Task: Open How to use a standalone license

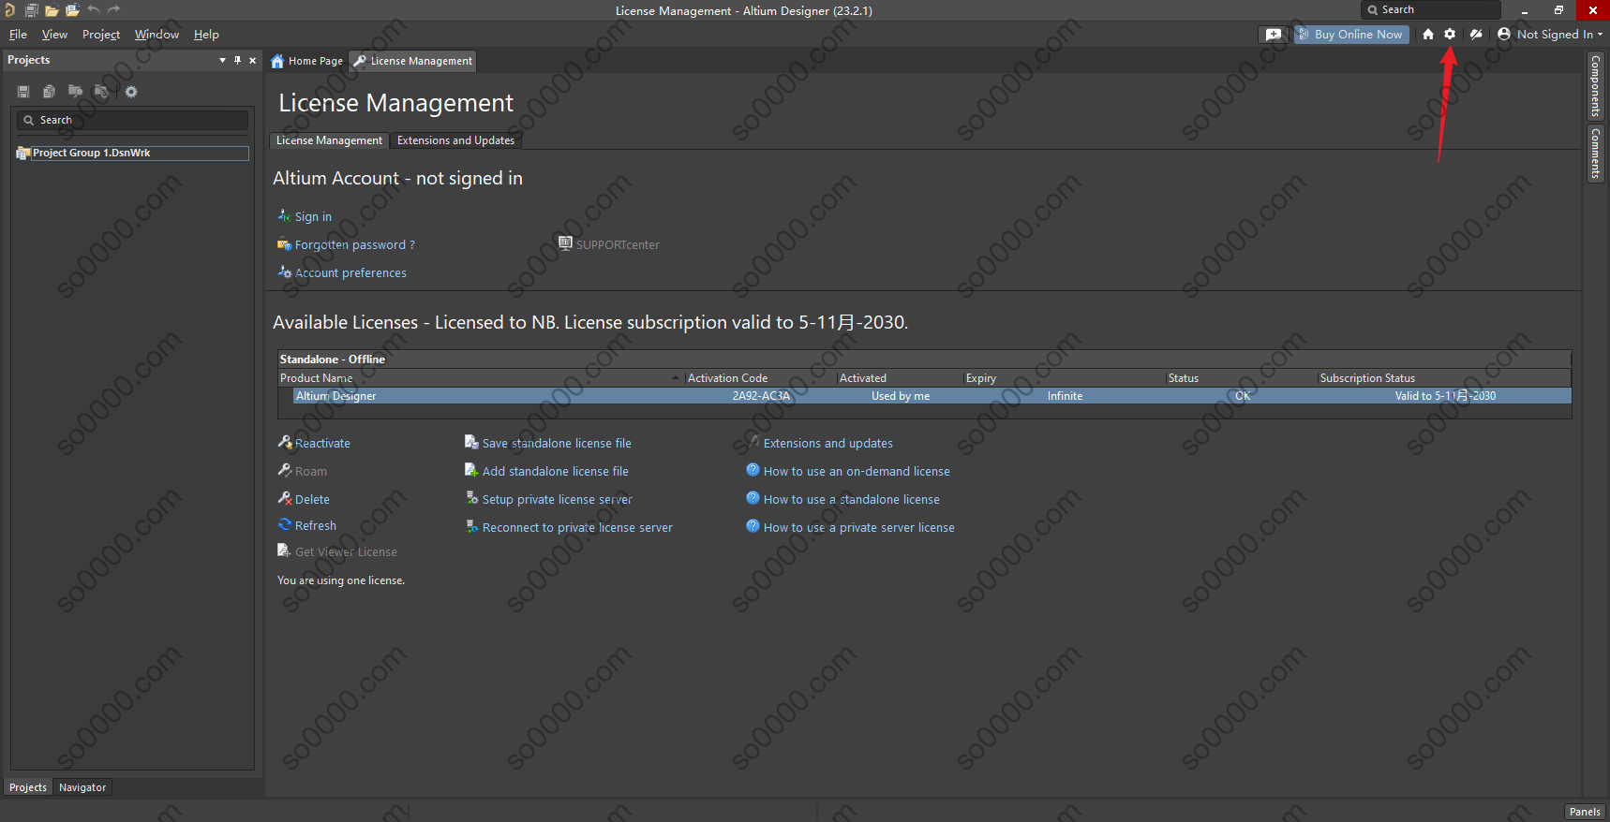Action: 852,499
